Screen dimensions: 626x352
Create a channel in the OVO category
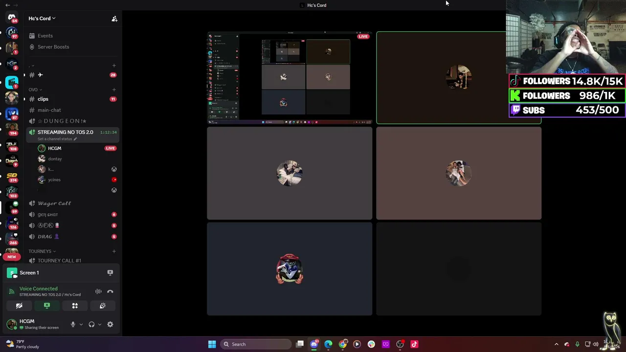pos(114,89)
